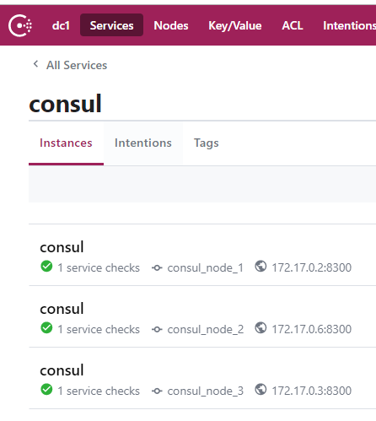Click green check icon for consul_node_2
This screenshot has height=421, width=376.
(46, 328)
